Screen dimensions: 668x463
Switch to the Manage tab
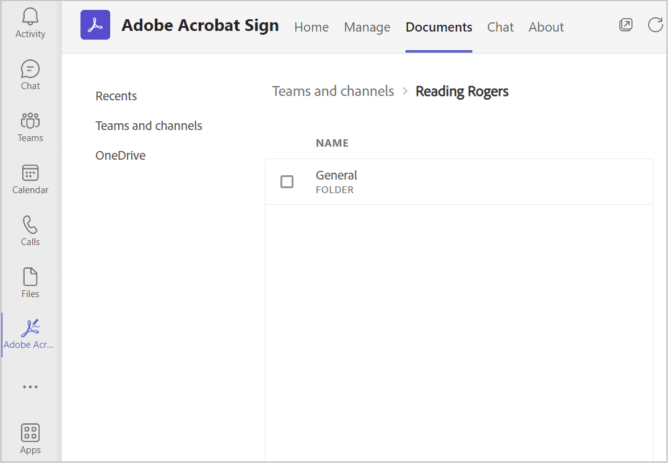tap(367, 27)
